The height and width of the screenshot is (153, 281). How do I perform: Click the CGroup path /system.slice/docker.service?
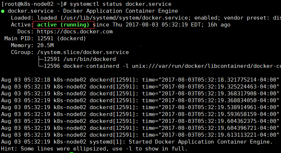83,52
